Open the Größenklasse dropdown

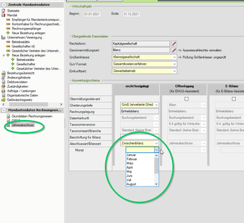pyautogui.click(x=174, y=57)
